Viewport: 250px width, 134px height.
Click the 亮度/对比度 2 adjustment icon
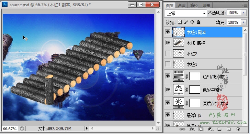179,103
